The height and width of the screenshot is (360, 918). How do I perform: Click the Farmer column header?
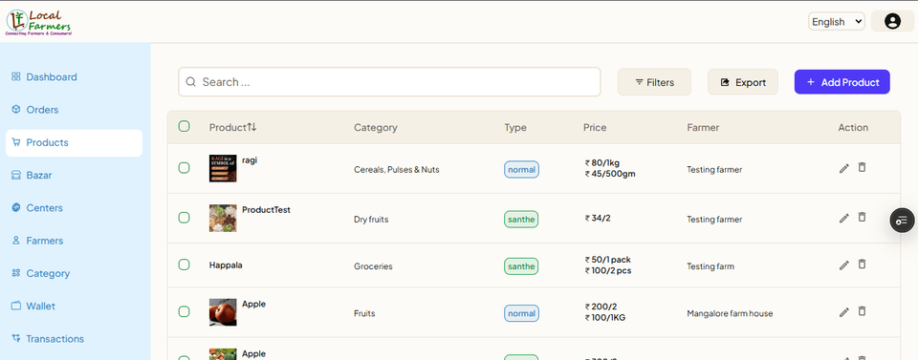pos(703,127)
